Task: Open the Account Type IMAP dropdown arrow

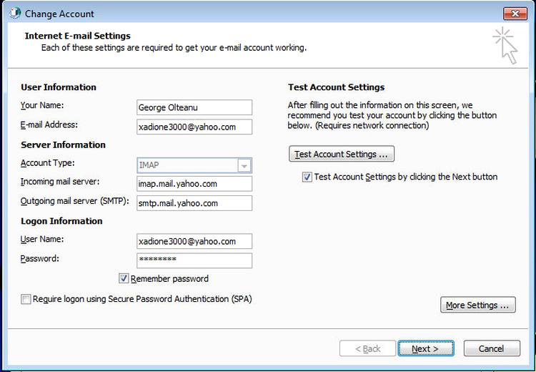Action: 244,166
